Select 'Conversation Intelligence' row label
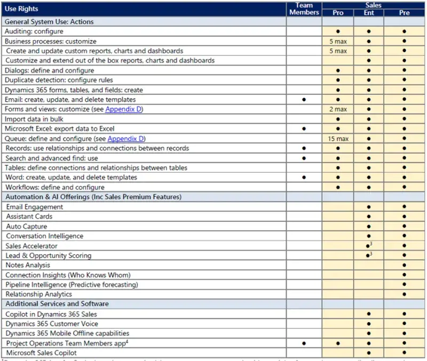Viewport: 427px width, 361px height. pyautogui.click(x=45, y=236)
